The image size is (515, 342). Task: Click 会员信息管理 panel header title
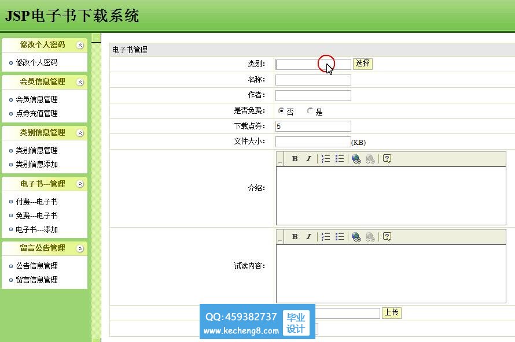point(42,82)
